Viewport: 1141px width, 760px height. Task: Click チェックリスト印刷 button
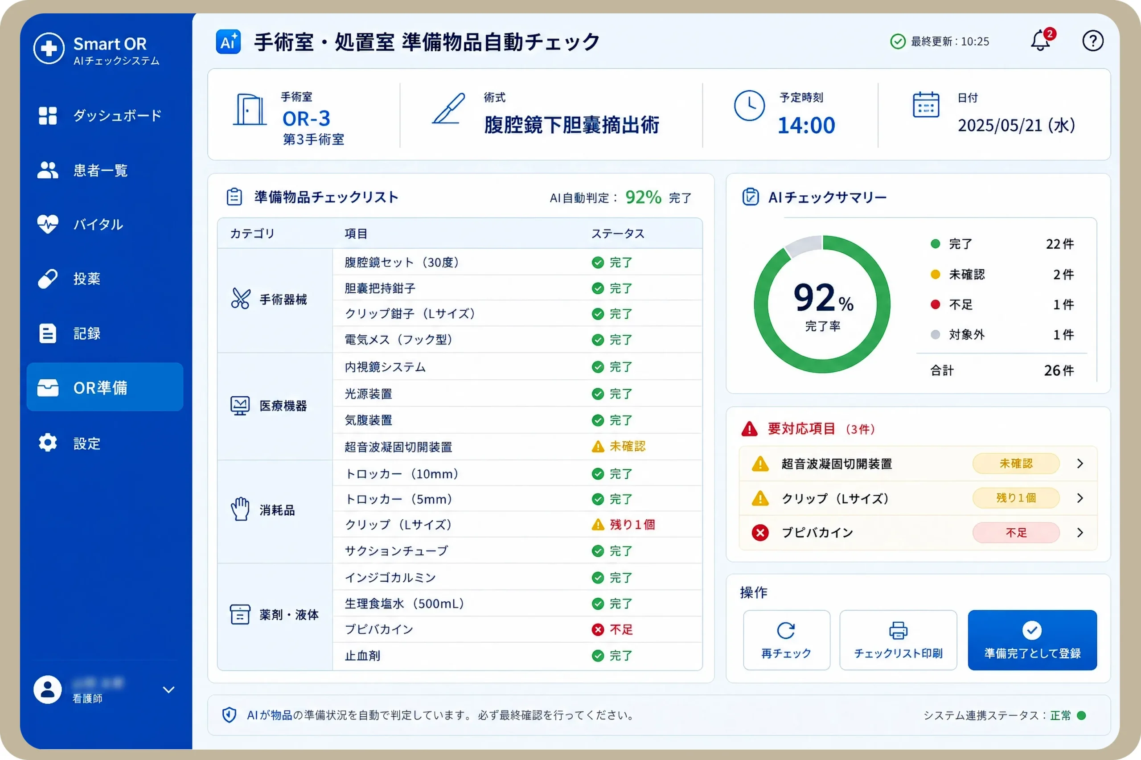(x=898, y=640)
